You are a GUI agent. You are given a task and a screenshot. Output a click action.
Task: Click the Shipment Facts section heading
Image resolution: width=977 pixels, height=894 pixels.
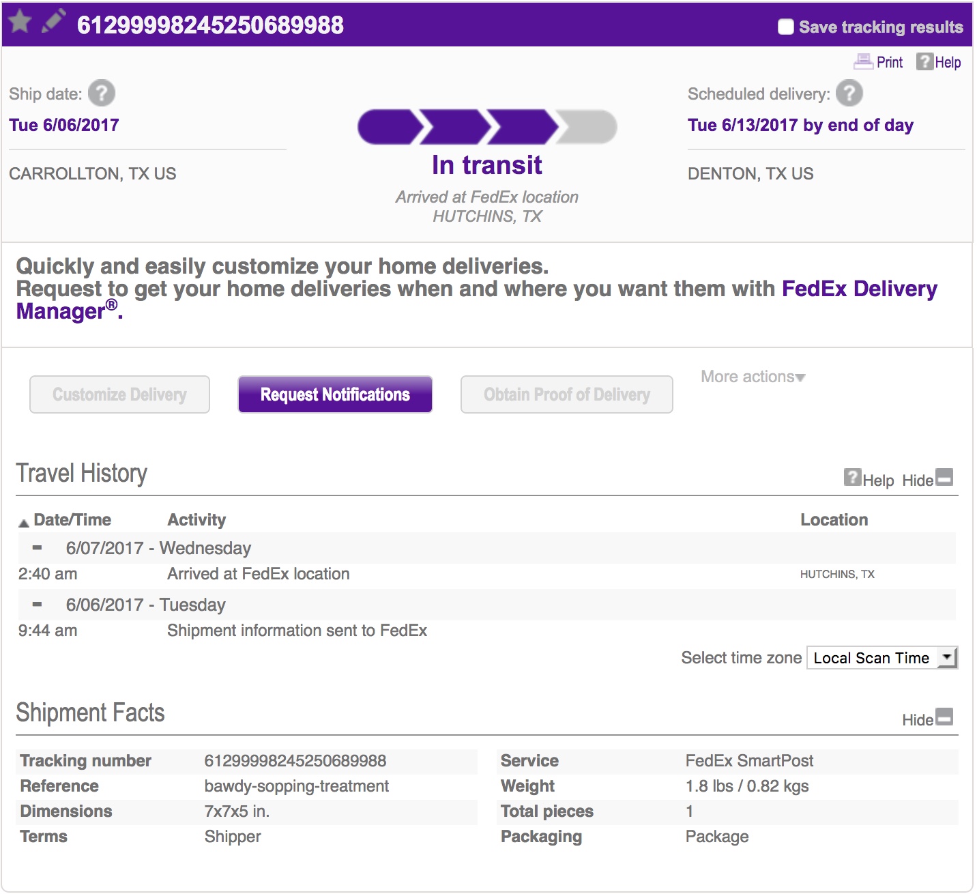(91, 713)
